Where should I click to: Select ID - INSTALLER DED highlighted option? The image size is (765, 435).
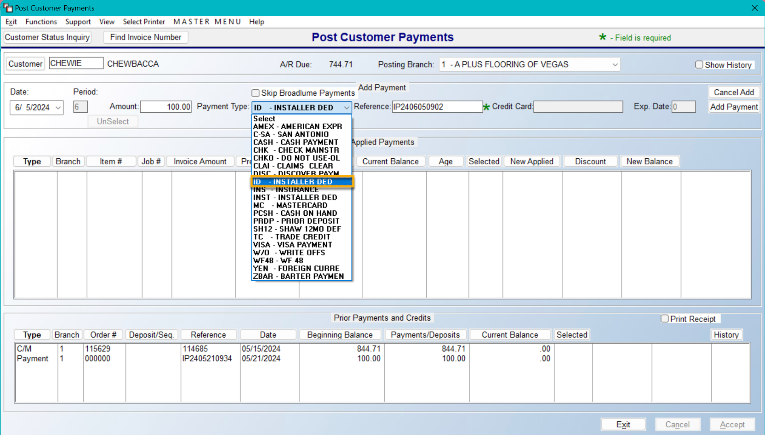click(302, 182)
